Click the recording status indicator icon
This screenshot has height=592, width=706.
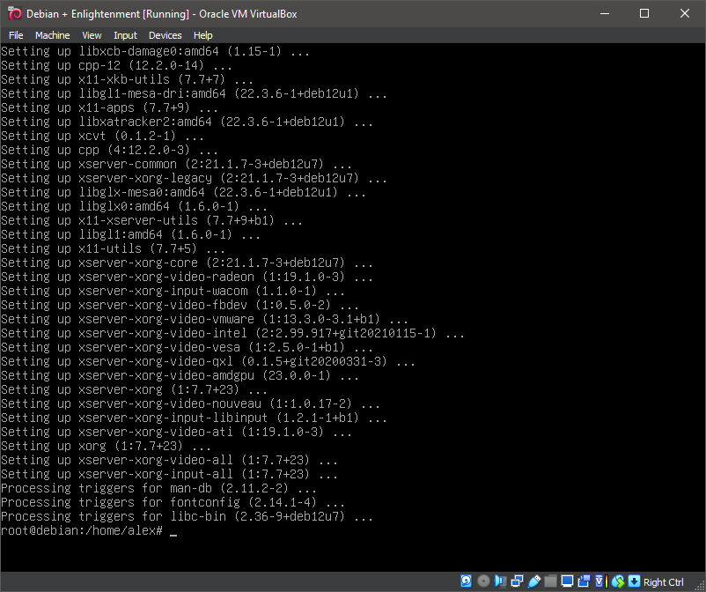coord(584,581)
